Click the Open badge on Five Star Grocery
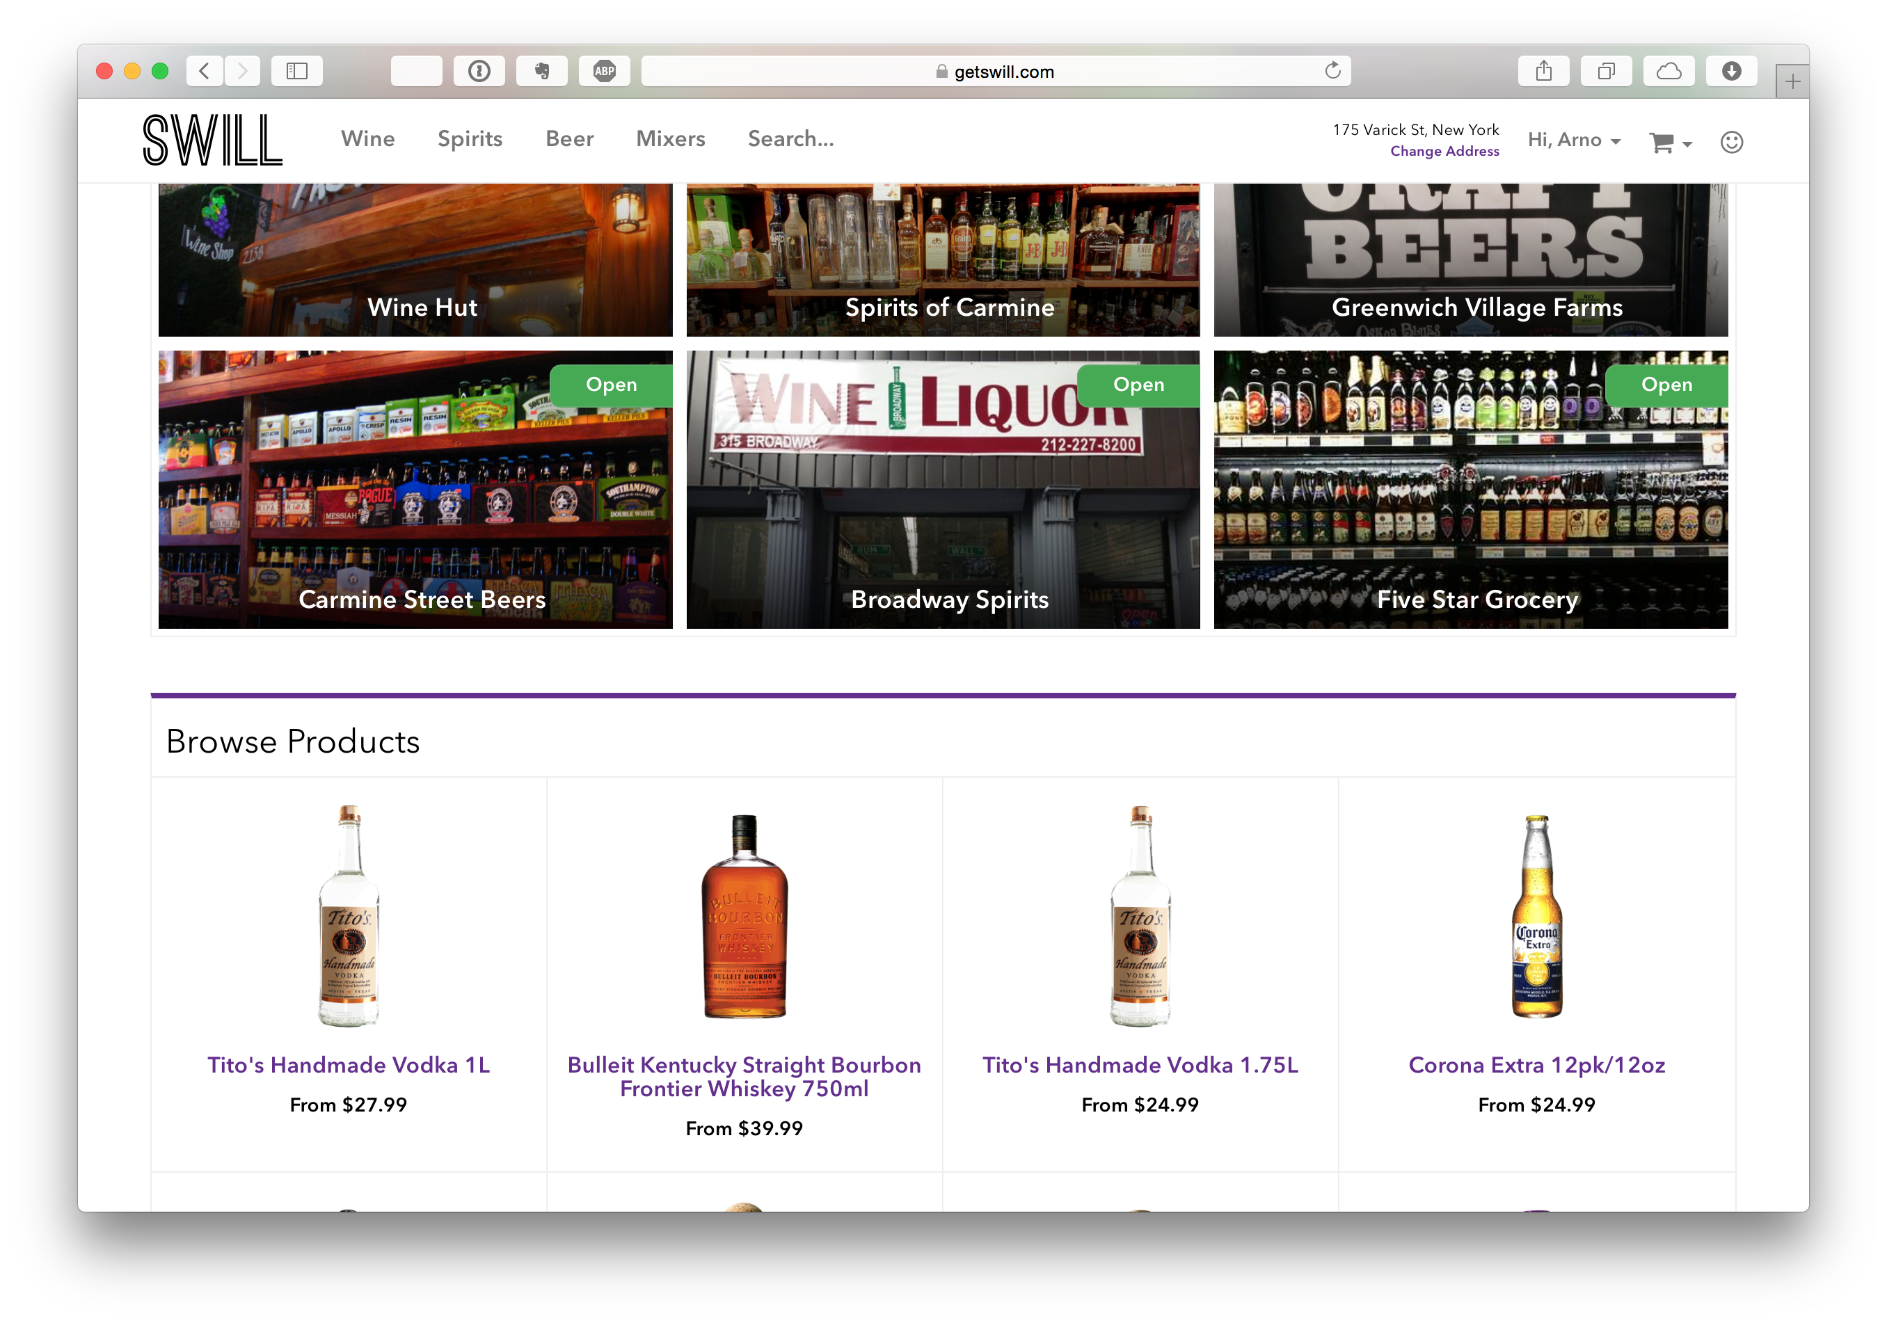 coord(1666,385)
